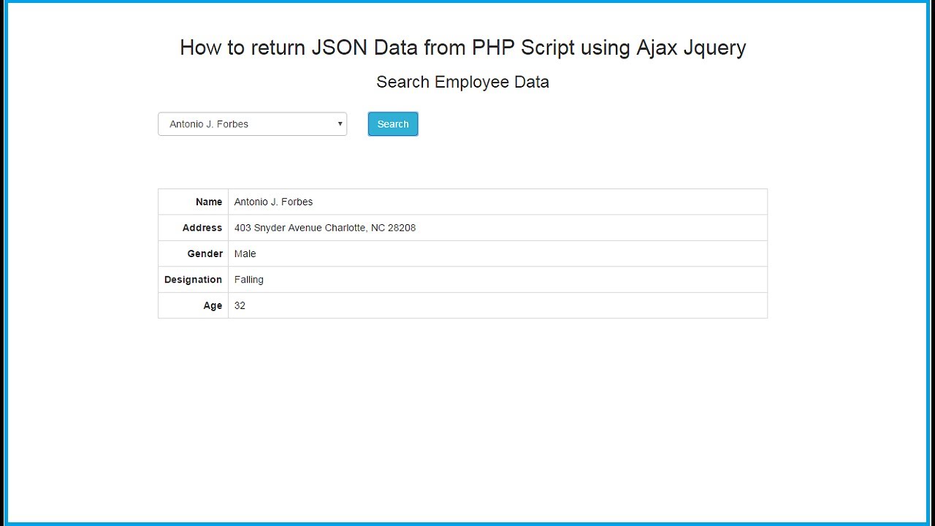The width and height of the screenshot is (935, 526).
Task: Click the Falling designation value
Action: 249,280
